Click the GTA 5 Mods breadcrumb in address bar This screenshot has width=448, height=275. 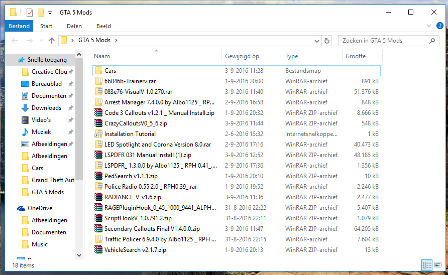pyautogui.click(x=94, y=40)
